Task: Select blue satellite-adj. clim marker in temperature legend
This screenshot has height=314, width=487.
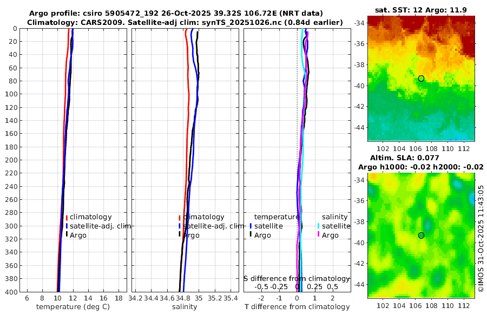Action: pyautogui.click(x=67, y=226)
